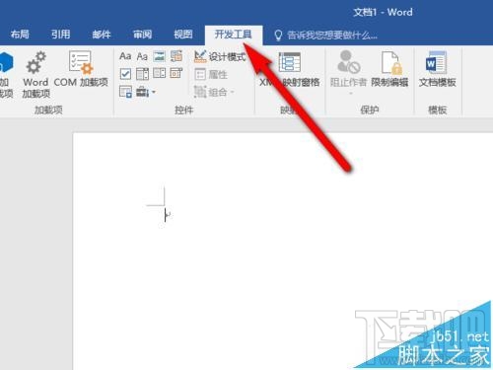Insert a date picker content control

click(176, 73)
